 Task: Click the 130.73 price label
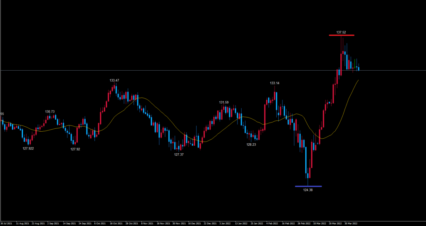[x=50, y=112]
